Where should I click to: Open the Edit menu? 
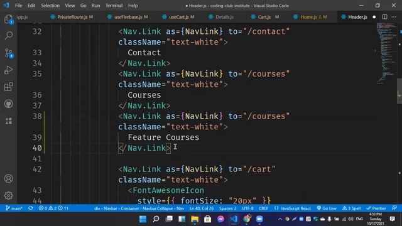tap(31, 6)
